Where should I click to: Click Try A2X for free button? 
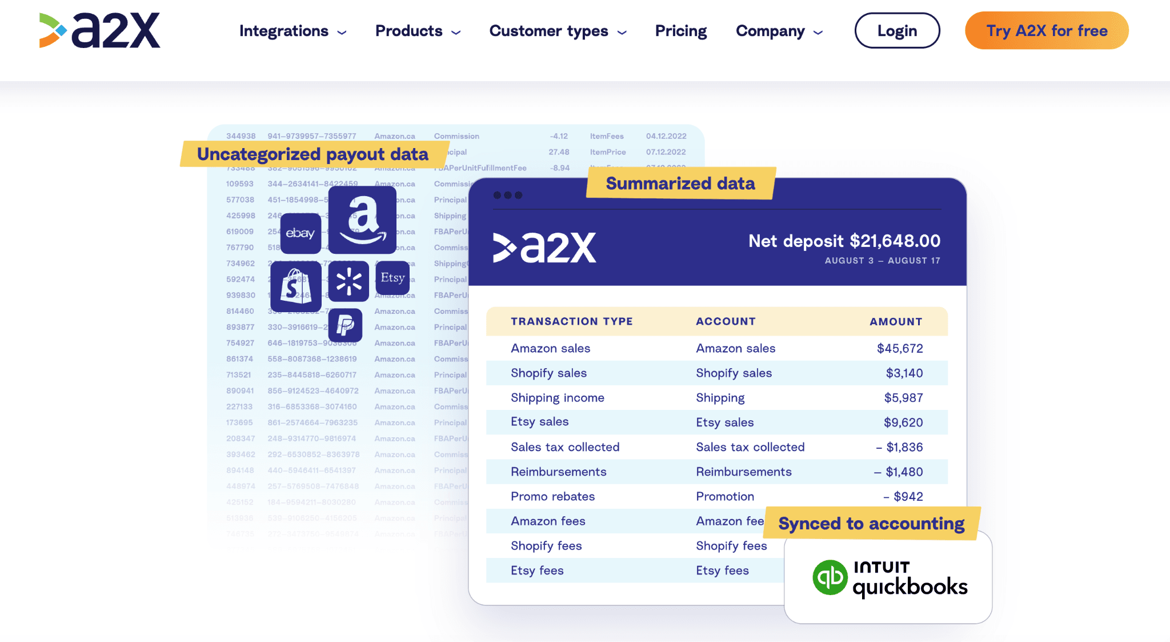click(1047, 30)
